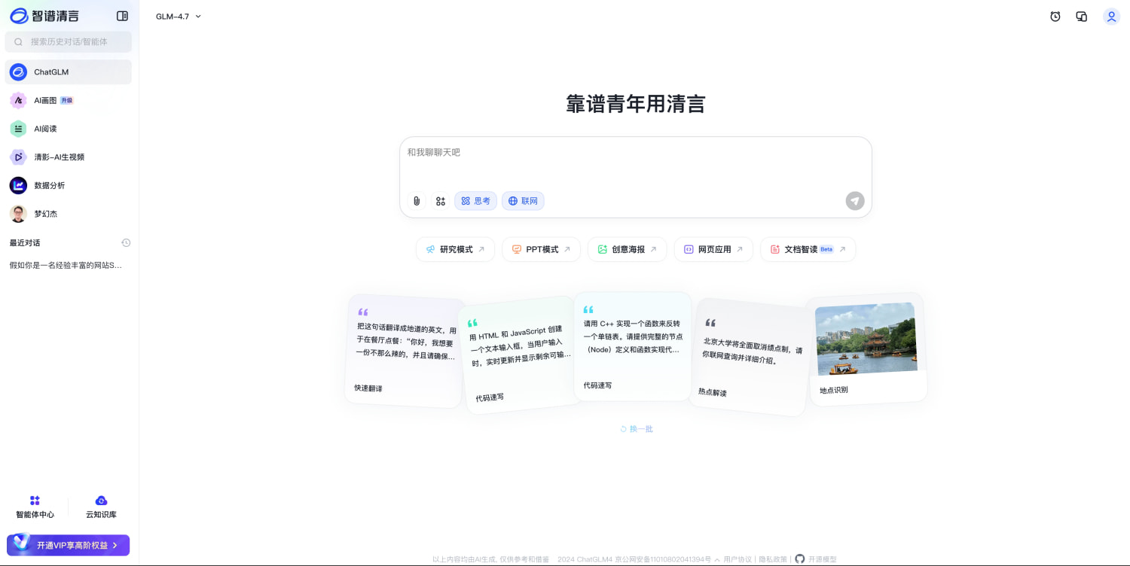1130x566 pixels.
Task: Click the send message arrow button
Action: [x=855, y=201]
